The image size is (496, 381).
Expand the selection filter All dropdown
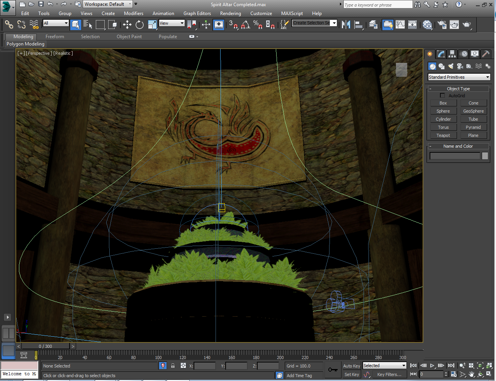tap(55, 23)
